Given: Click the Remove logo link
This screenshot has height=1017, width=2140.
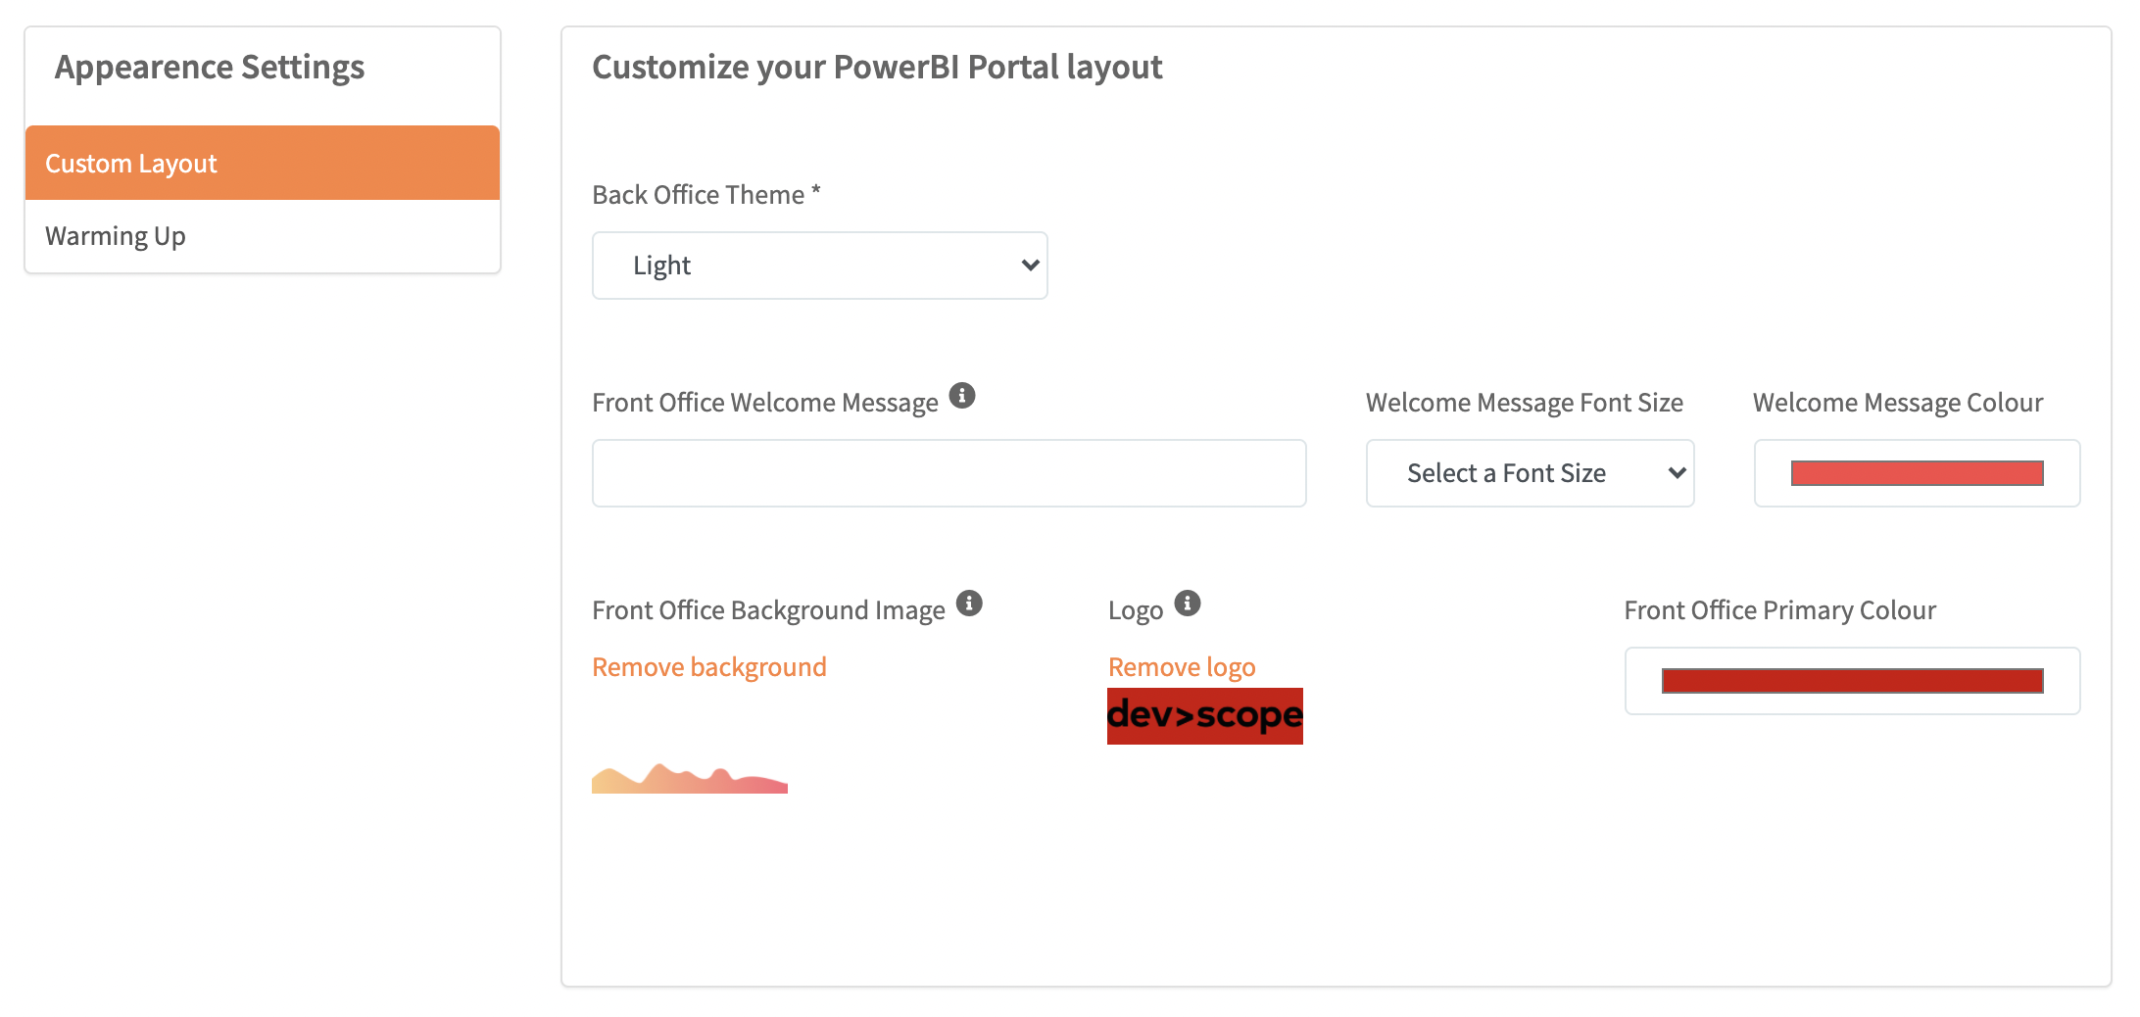Looking at the screenshot, I should tap(1181, 667).
